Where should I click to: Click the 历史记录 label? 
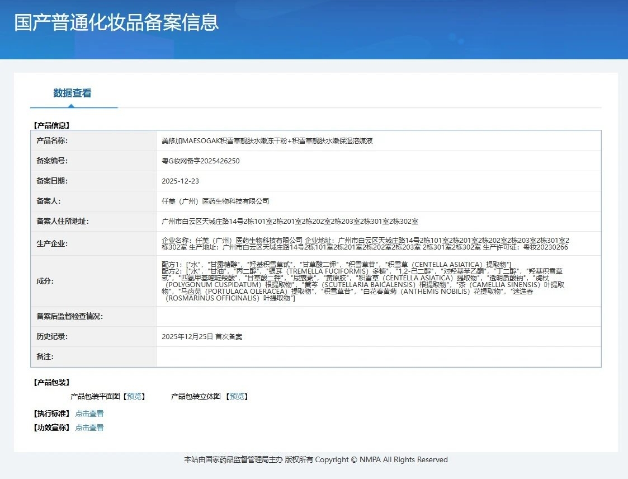[52, 336]
